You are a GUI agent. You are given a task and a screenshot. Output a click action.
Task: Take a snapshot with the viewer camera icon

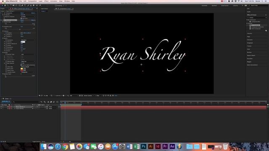63,96
